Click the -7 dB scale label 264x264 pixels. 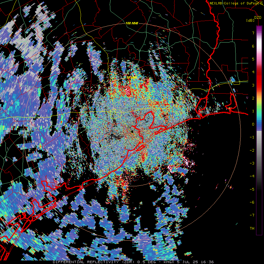tap(252, 215)
